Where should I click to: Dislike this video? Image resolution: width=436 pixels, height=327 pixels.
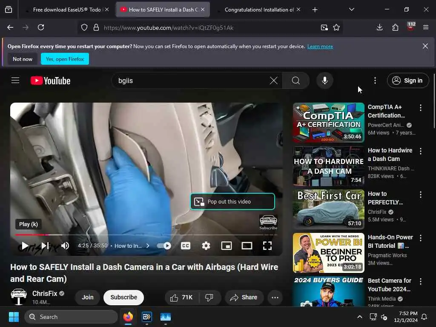[209, 298]
